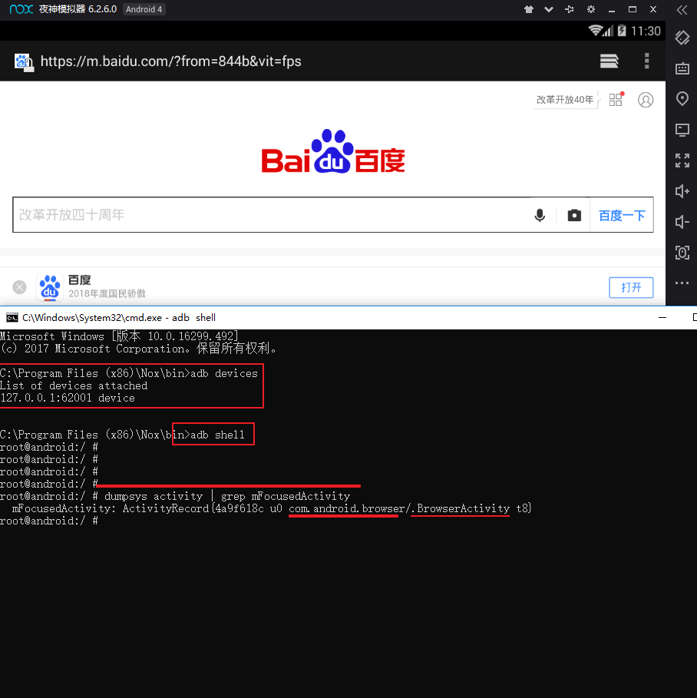
Task: Click the Baidu app paw icon in banner
Action: pyautogui.click(x=50, y=287)
